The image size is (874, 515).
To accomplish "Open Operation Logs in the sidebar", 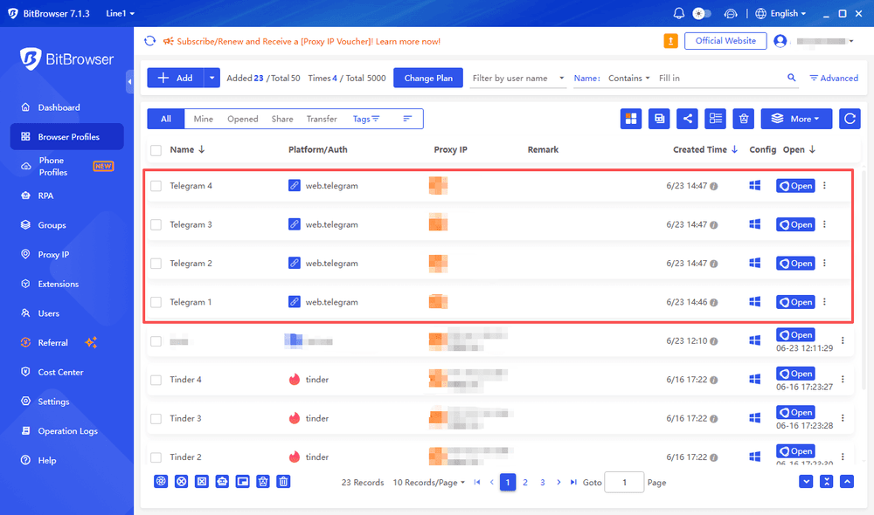I will coord(67,431).
